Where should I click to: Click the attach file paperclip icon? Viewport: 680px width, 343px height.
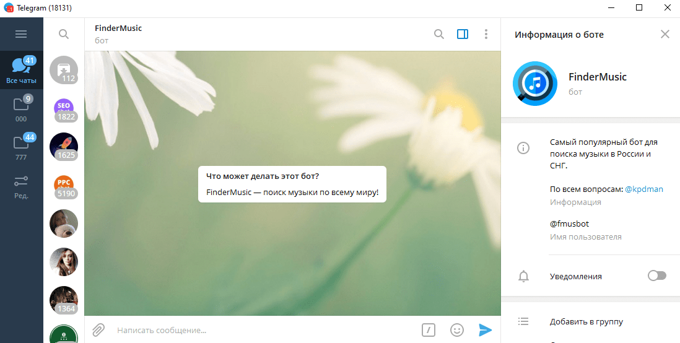(x=98, y=330)
